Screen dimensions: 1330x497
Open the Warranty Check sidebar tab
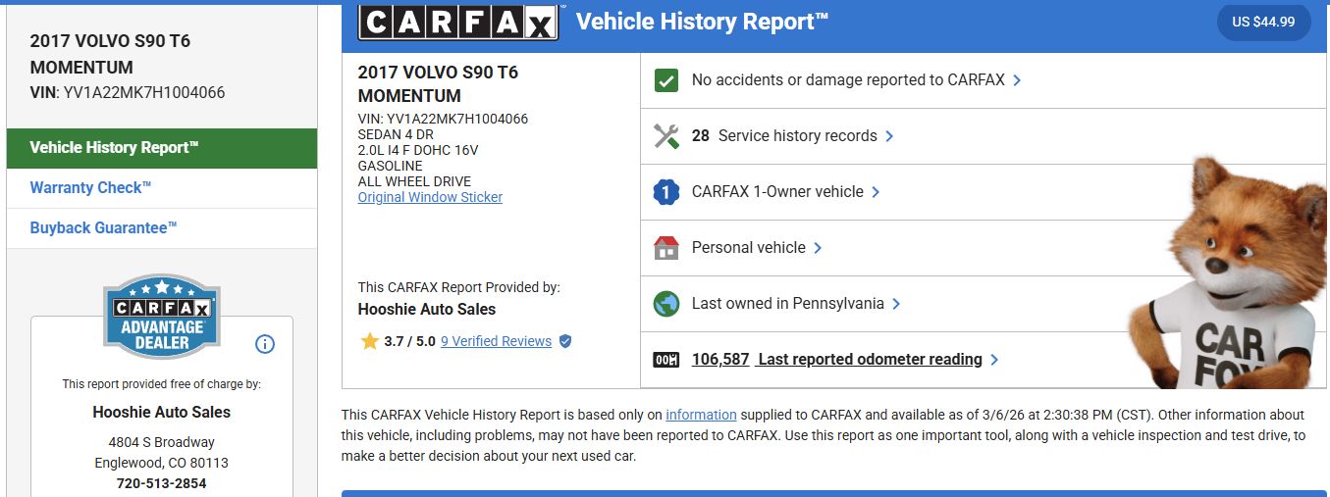[x=91, y=188]
